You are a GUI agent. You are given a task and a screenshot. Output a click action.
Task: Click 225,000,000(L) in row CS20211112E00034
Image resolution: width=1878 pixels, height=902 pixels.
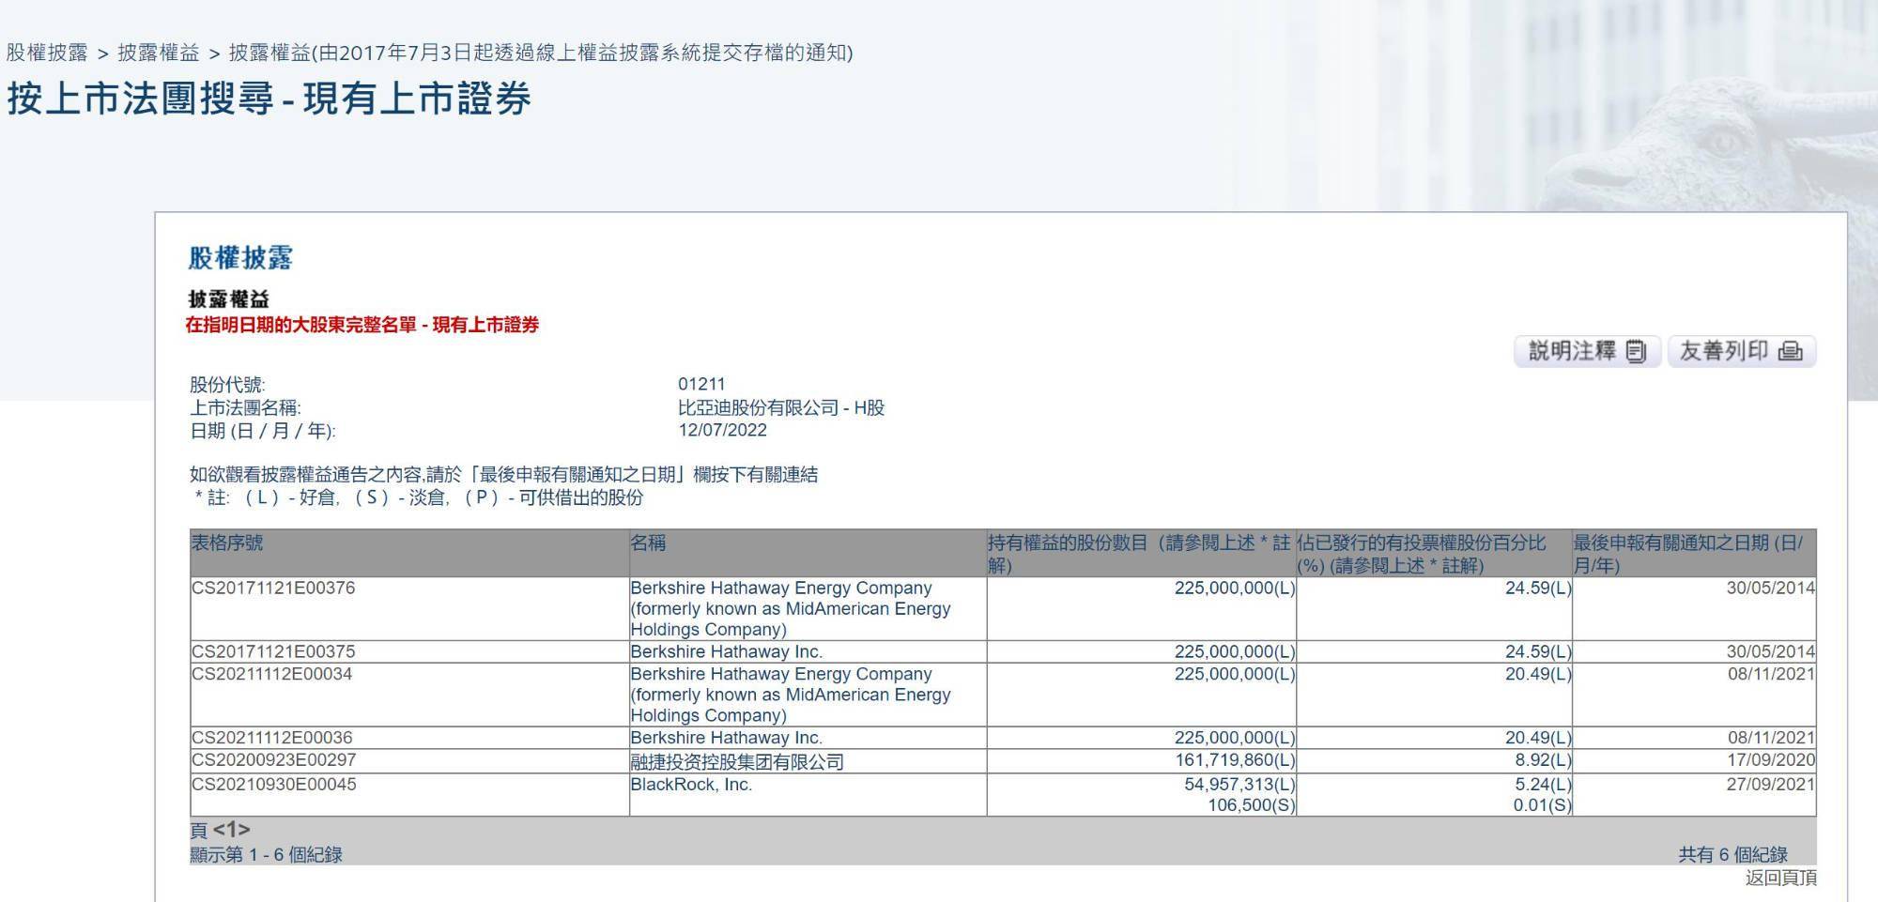coord(1235,674)
